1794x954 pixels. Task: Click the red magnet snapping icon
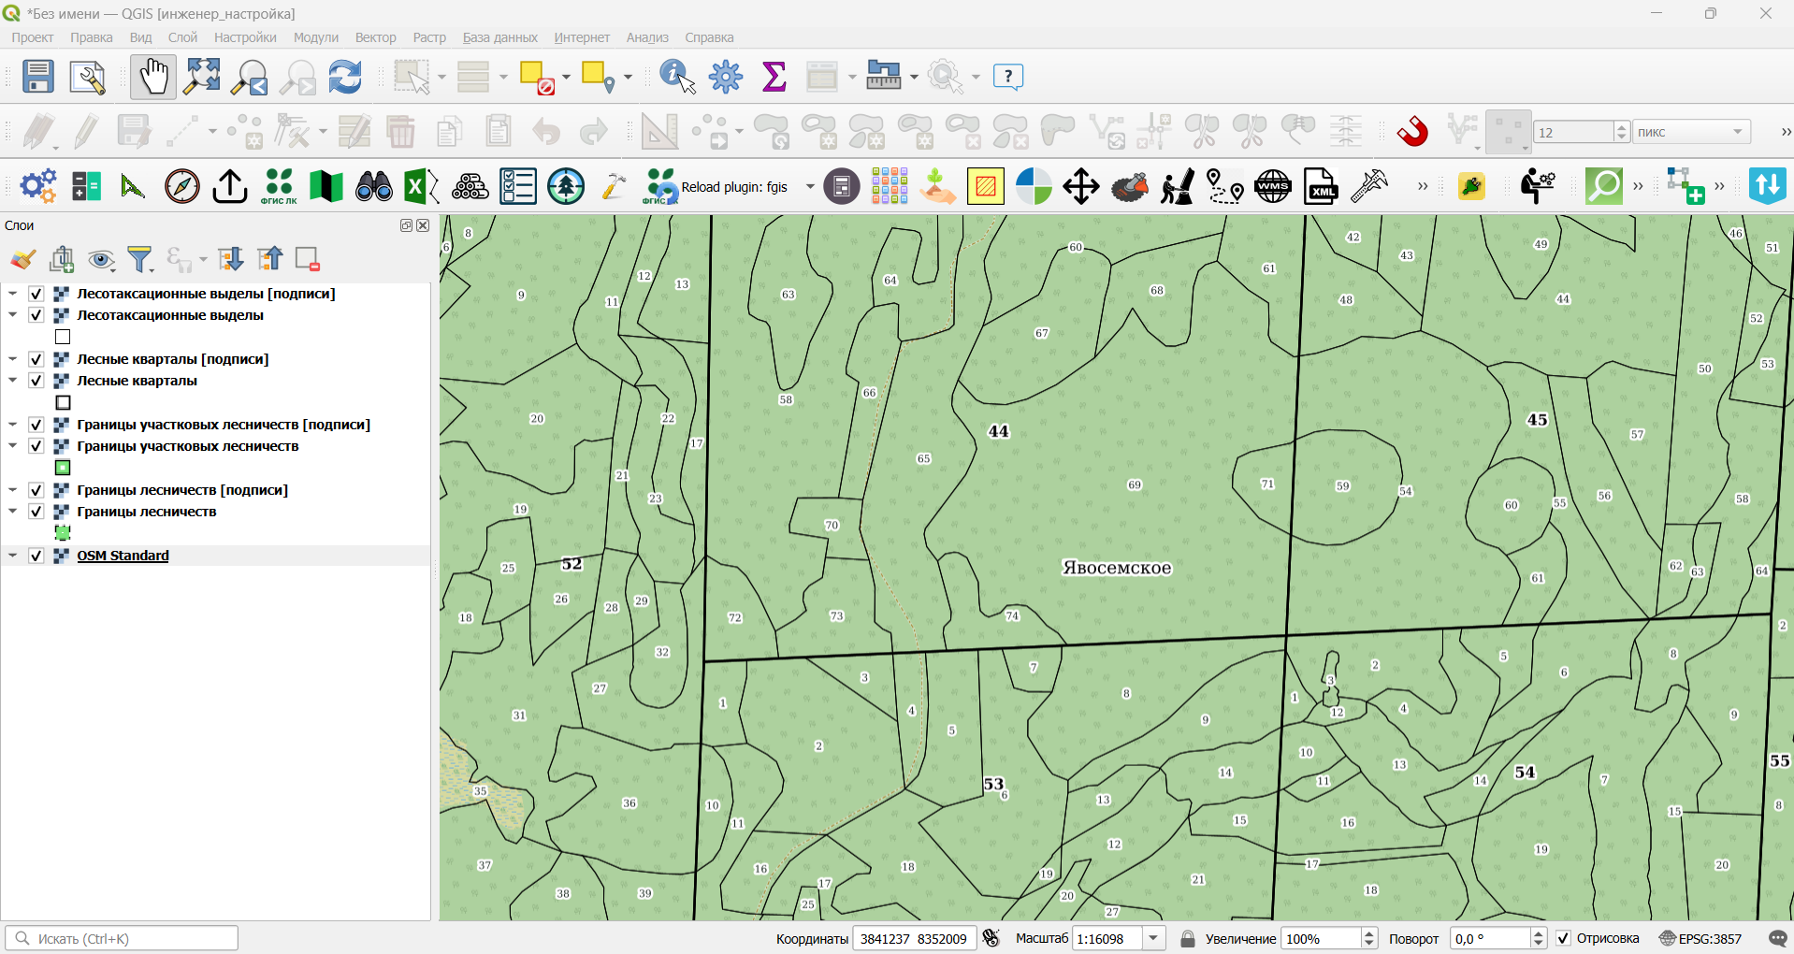click(x=1412, y=131)
